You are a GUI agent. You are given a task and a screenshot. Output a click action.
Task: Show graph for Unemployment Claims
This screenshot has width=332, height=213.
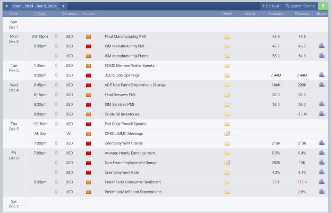pos(321,143)
